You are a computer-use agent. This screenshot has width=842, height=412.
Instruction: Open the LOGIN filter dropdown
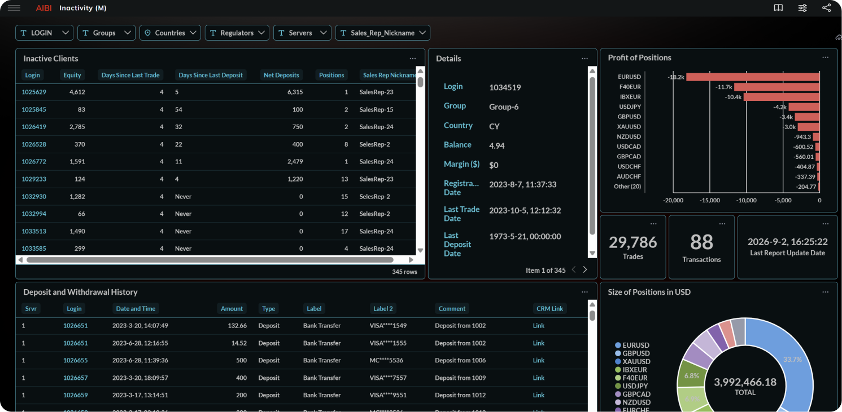(44, 33)
